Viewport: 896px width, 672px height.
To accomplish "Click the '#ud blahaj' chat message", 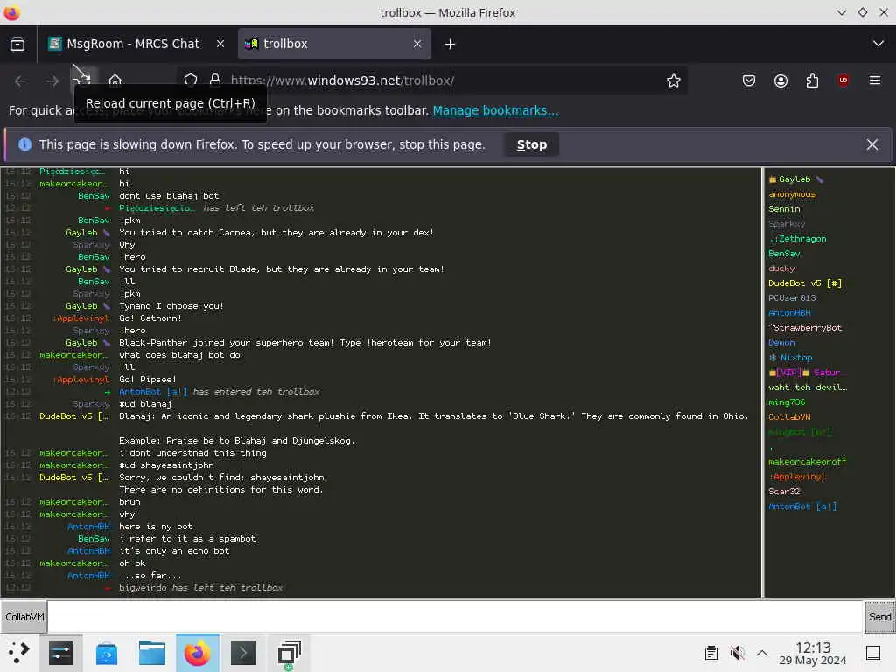I will point(145,404).
